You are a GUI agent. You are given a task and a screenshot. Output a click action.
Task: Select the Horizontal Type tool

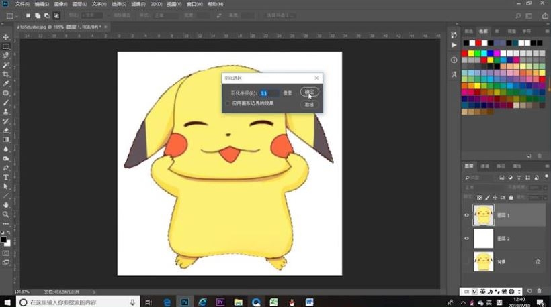6,178
